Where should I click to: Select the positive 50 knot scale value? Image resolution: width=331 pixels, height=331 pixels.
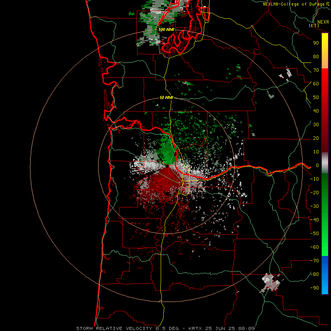click(316, 97)
